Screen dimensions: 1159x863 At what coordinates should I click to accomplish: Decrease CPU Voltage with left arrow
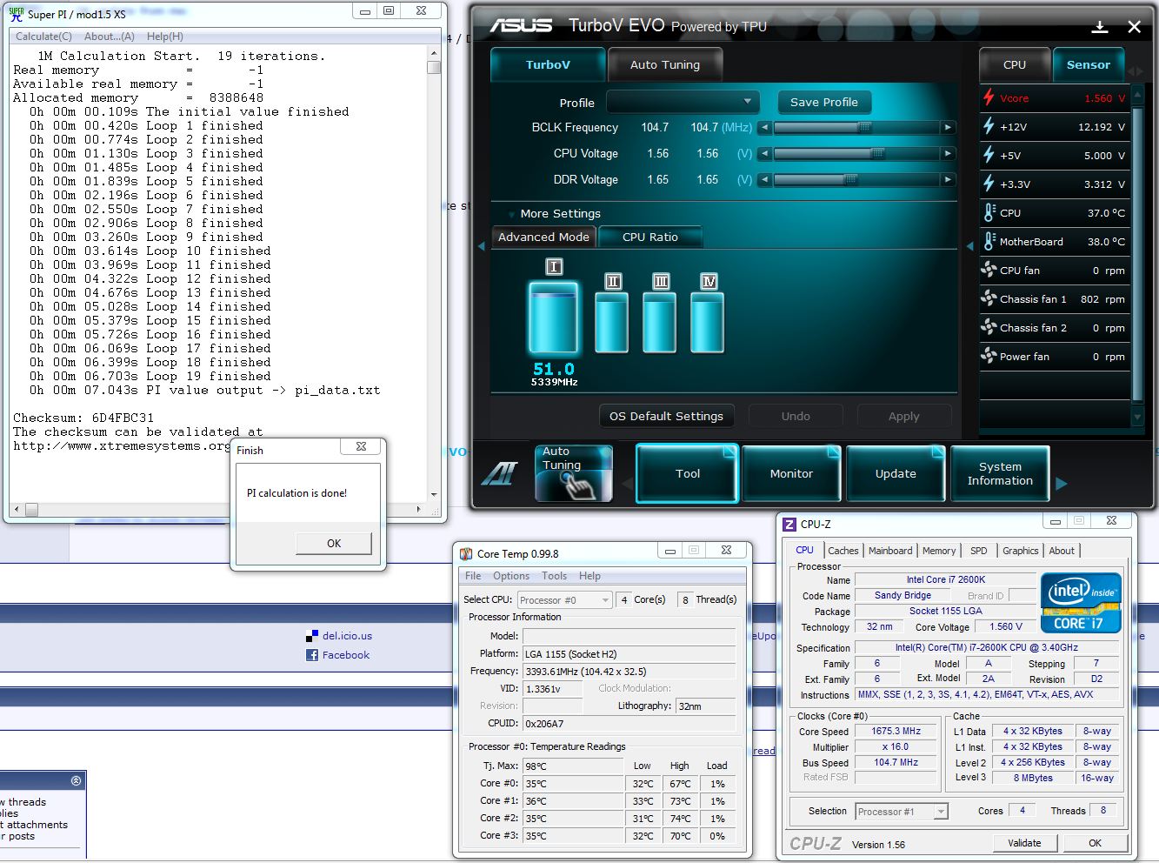coord(764,153)
